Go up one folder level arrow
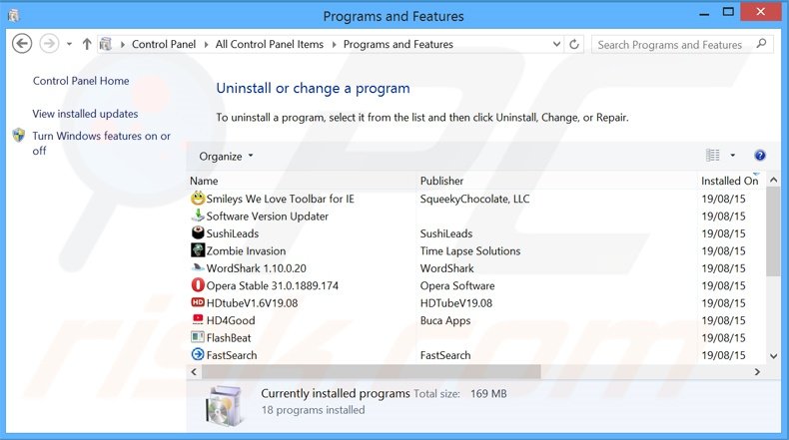This screenshot has height=440, width=789. 87,45
